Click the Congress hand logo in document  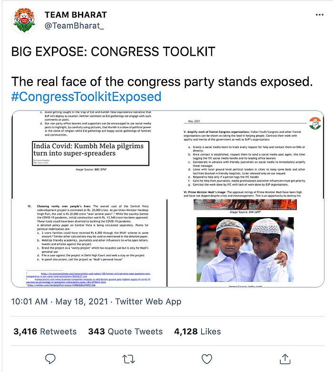[315, 123]
